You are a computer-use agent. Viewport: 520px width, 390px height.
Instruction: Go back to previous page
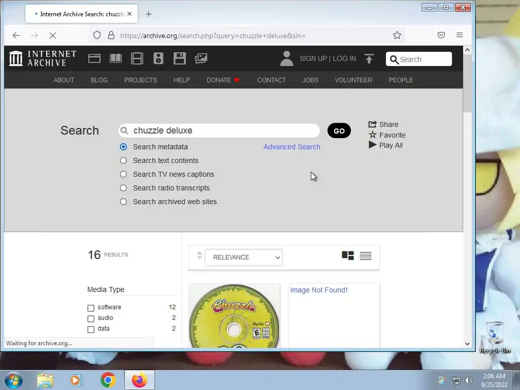point(16,36)
